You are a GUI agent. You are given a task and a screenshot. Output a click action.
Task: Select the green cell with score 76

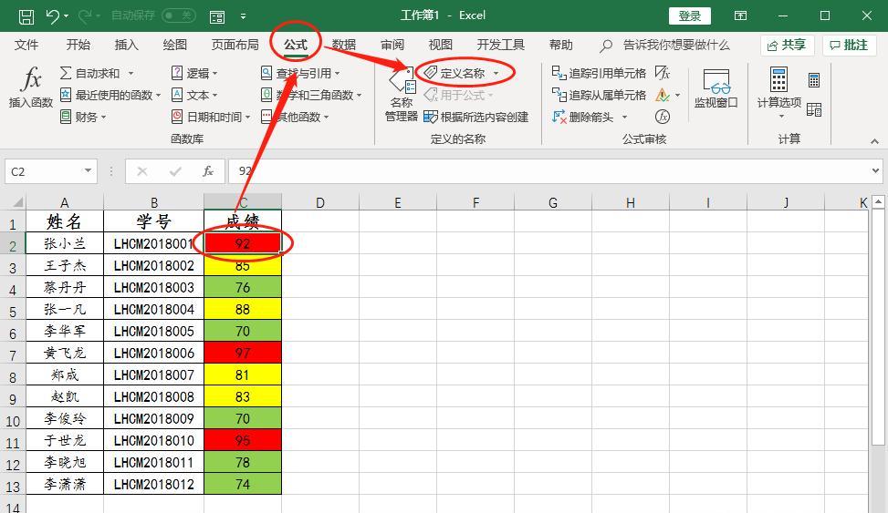243,287
